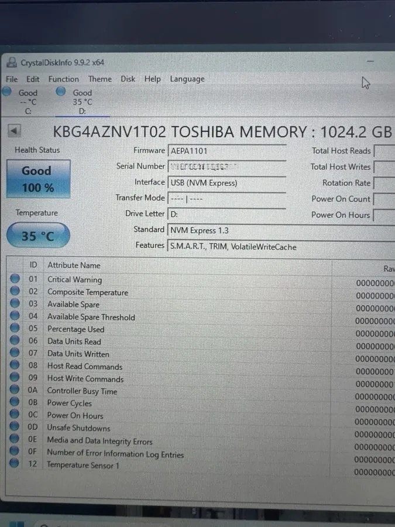Viewport: 395px width, 527px height.
Task: Open the Theme menu
Action: [100, 79]
